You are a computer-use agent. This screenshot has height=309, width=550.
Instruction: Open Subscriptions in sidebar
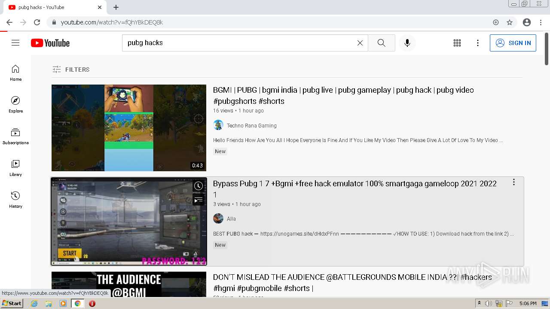[15, 136]
